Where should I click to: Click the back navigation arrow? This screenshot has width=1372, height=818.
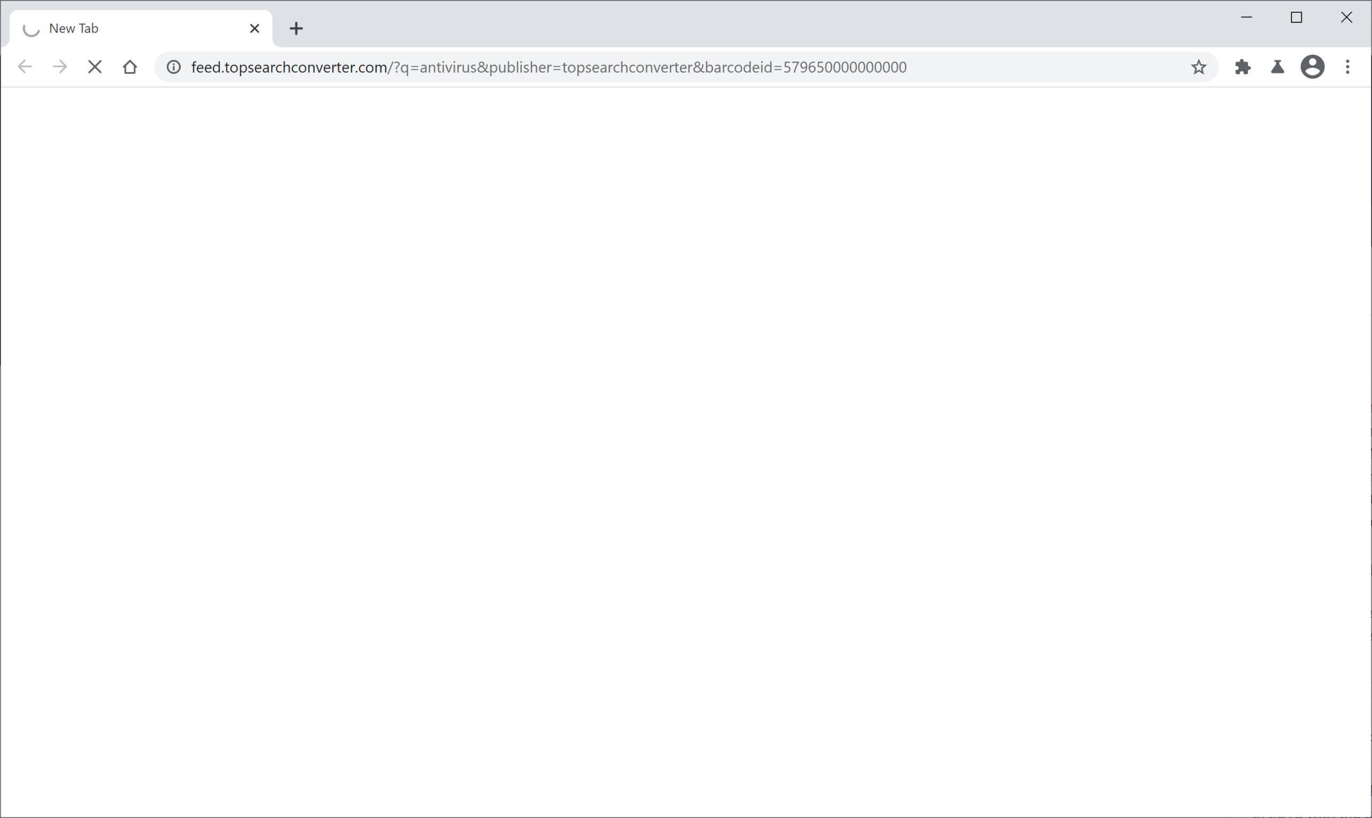[24, 67]
